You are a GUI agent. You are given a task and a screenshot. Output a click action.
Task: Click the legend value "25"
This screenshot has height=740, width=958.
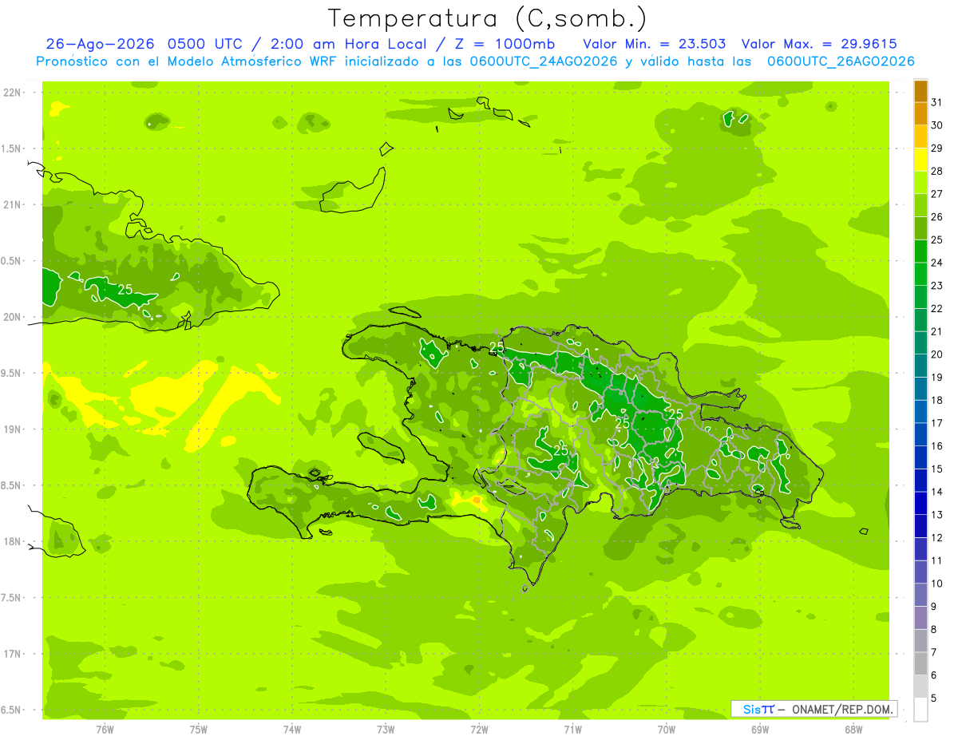(937, 239)
